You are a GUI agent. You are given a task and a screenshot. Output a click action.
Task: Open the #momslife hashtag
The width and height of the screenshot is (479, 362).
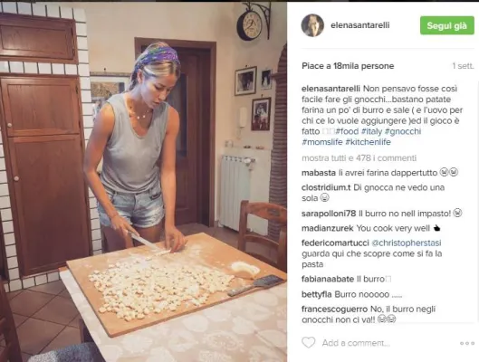[x=322, y=142]
